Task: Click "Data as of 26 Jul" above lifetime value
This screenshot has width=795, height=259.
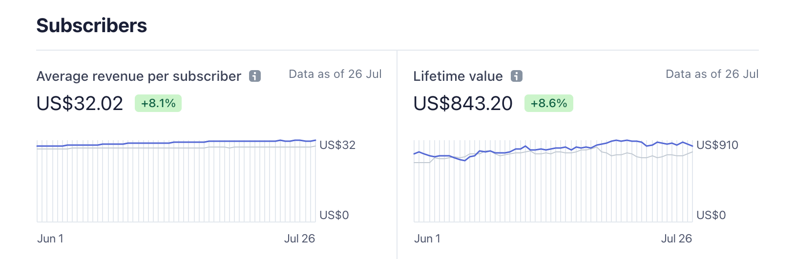Action: [712, 74]
